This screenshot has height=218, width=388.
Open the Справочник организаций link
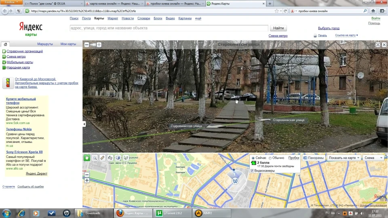pos(25,51)
